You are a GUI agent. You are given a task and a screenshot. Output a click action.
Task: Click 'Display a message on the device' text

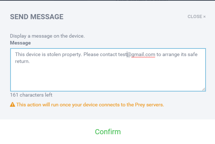(47, 36)
